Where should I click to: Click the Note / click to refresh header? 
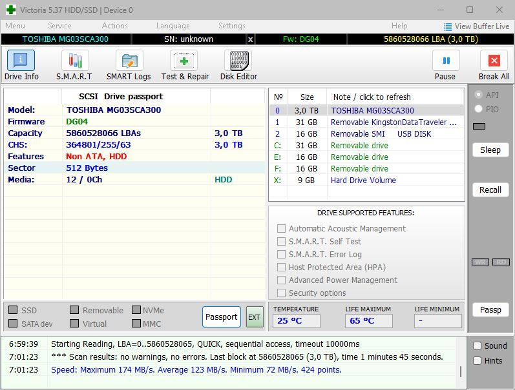click(x=372, y=97)
